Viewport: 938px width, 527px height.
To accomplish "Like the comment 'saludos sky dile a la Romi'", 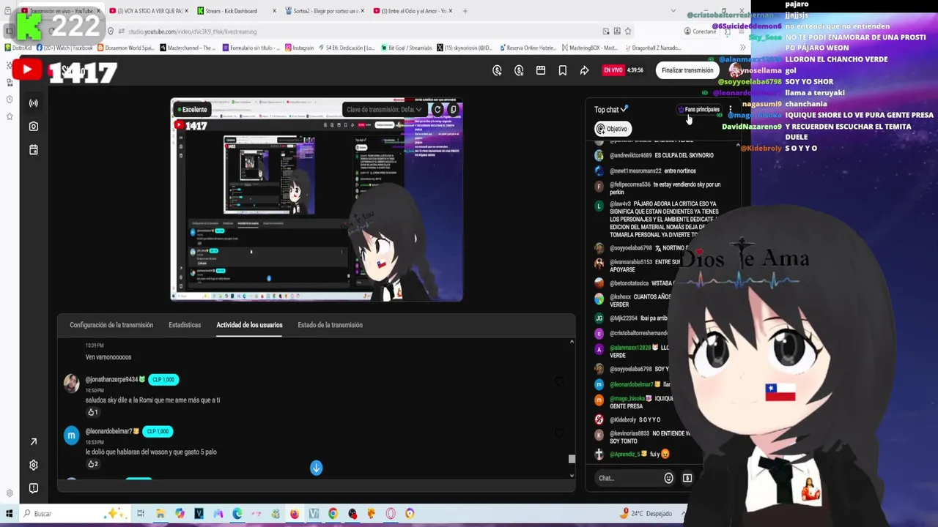I will (x=92, y=412).
